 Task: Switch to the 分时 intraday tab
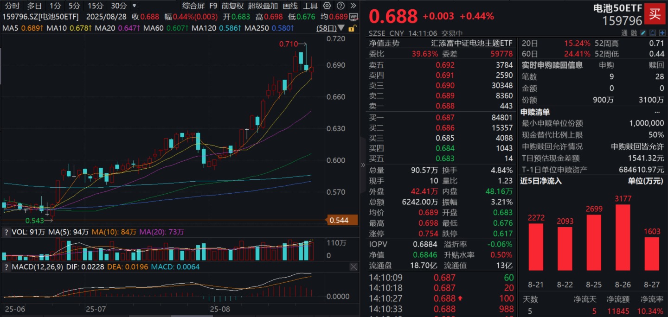(12, 6)
